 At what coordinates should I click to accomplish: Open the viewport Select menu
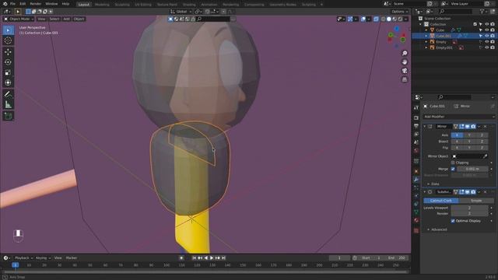pos(54,19)
